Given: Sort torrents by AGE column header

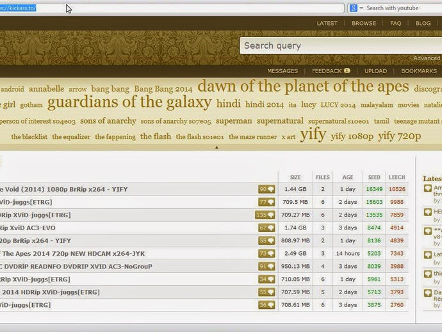Looking at the screenshot, I should 348,177.
